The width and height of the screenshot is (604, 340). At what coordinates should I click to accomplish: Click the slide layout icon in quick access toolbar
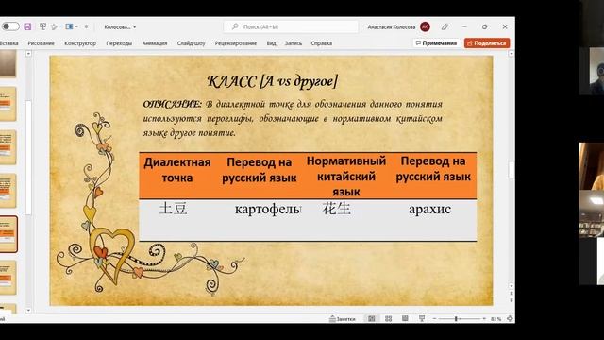(69, 26)
